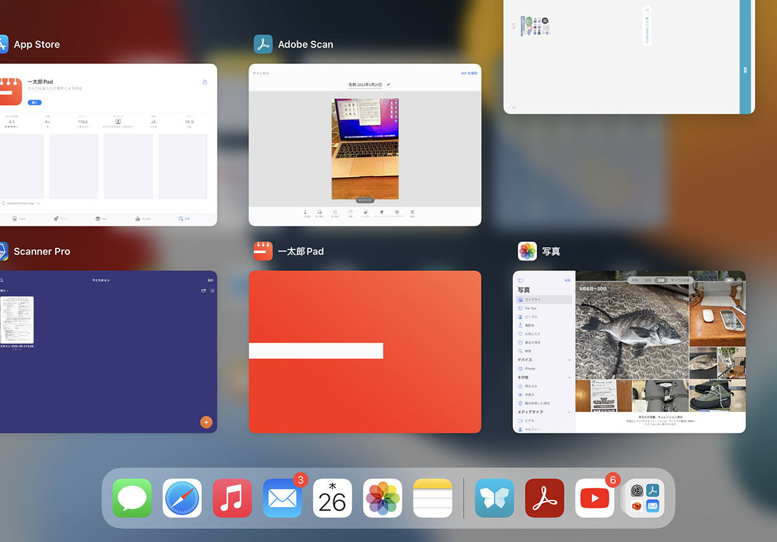Image resolution: width=777 pixels, height=542 pixels.
Task: Select the search tab in App Store
Action: pos(185,219)
